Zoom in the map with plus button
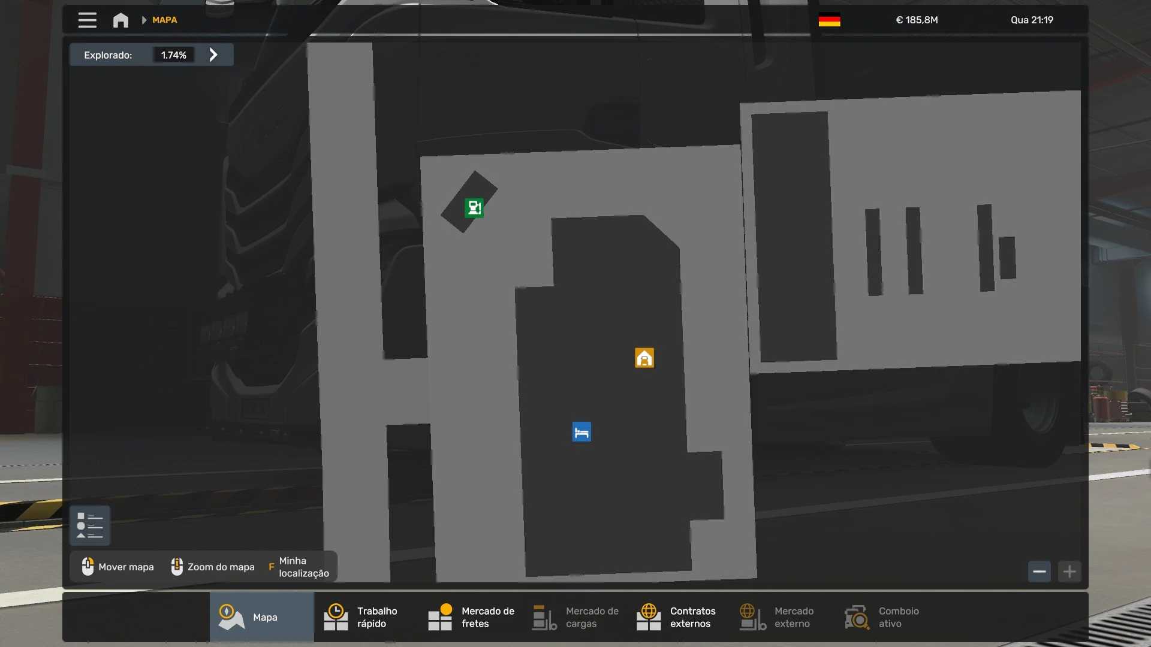 (1069, 572)
